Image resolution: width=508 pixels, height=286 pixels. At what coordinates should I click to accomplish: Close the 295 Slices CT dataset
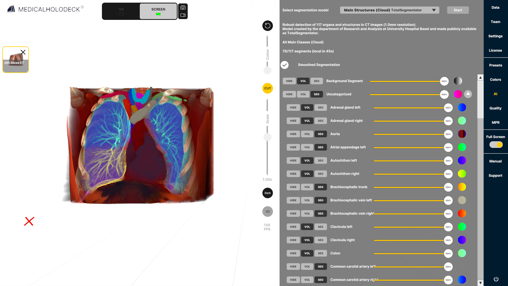[x=23, y=52]
